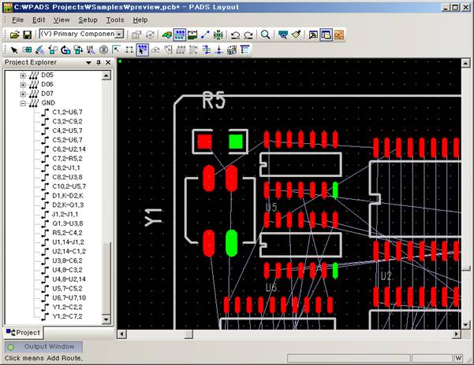Close the Project Explorer panel
Image resolution: width=474 pixels, height=365 pixels.
tap(108, 62)
